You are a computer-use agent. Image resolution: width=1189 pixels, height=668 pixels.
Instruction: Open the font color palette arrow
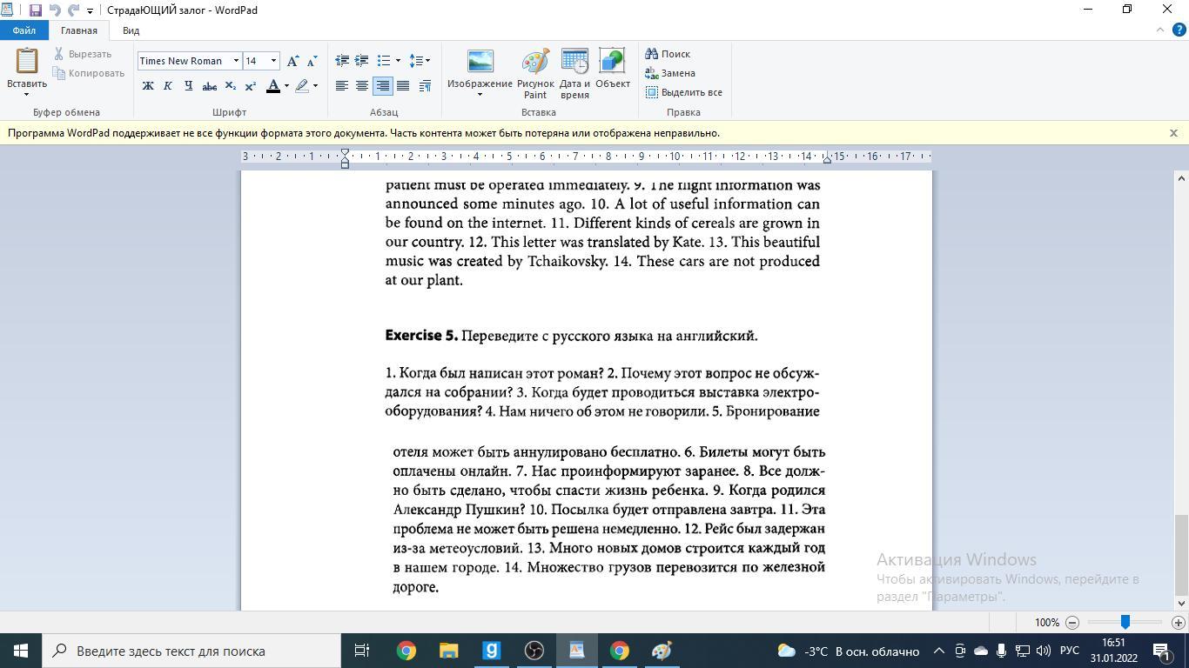[286, 86]
